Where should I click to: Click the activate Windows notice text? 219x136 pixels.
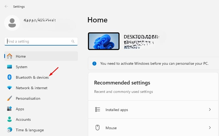(154, 63)
